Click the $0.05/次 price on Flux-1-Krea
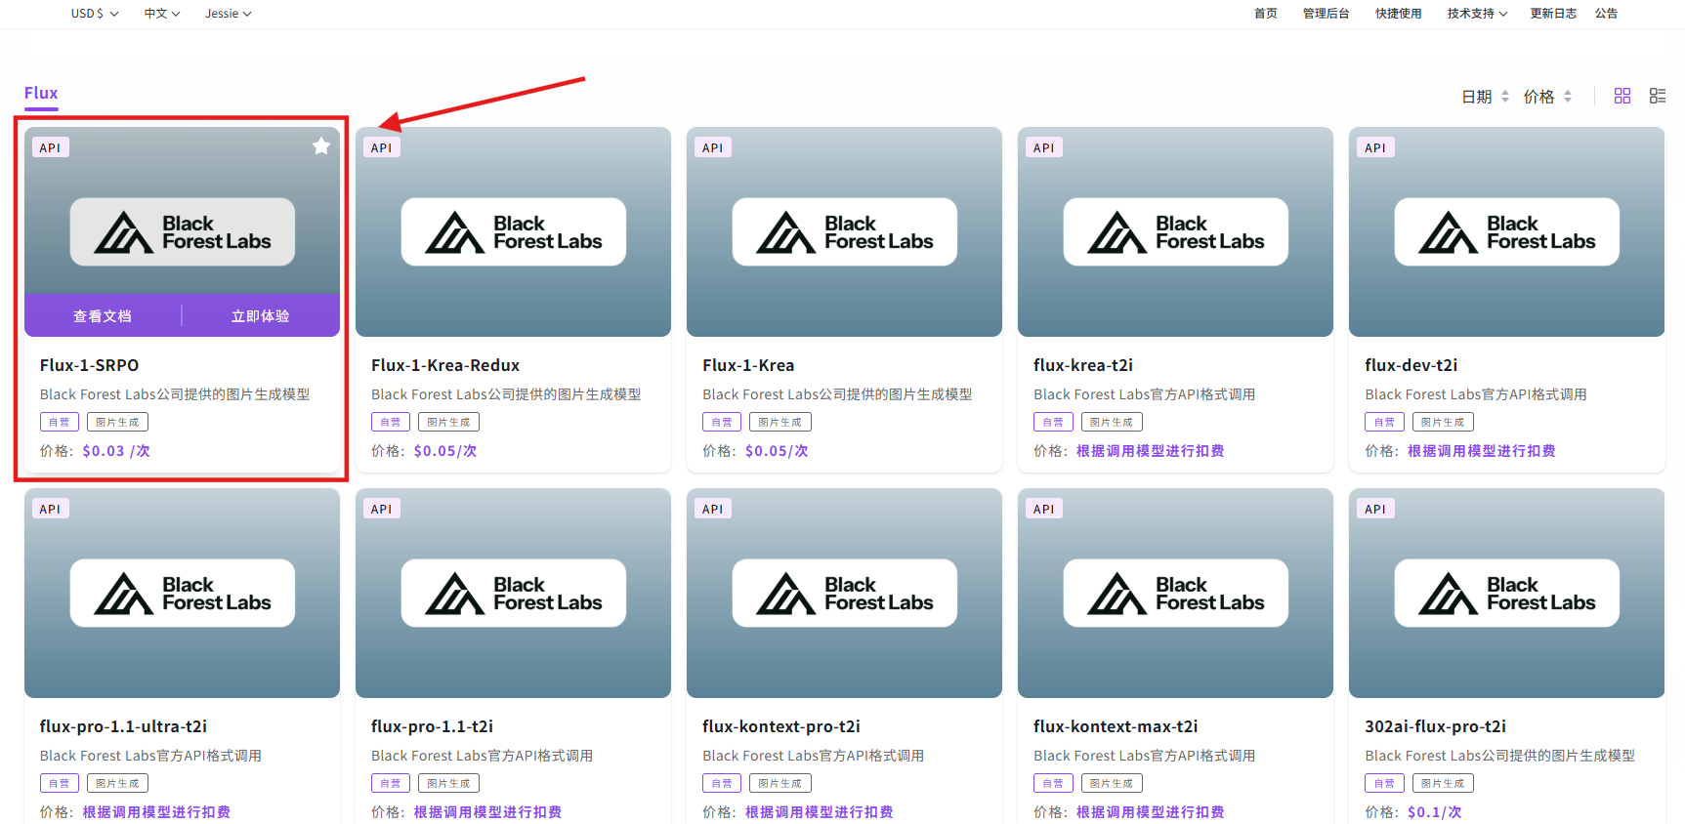Viewport: 1685px width, 824px height. click(777, 451)
